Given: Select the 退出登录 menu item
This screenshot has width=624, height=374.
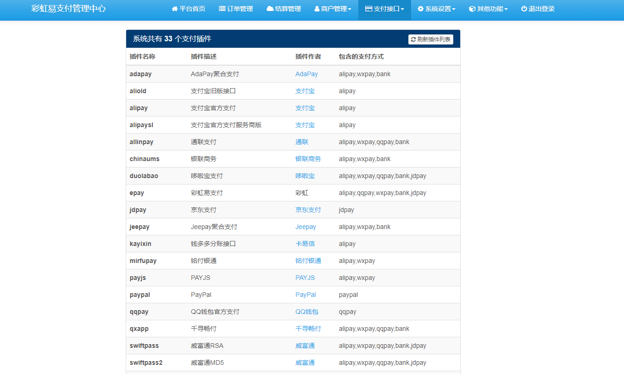Looking at the screenshot, I should (538, 9).
